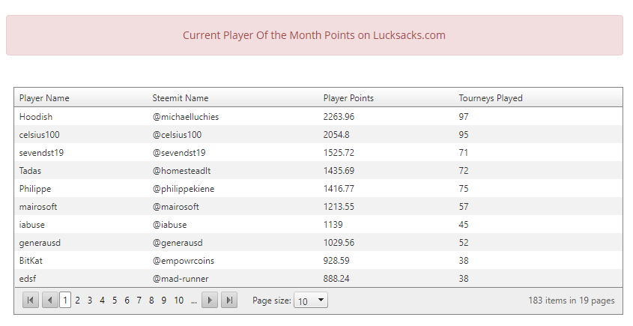Go to the previous page of results
The height and width of the screenshot is (326, 633).
[x=50, y=301]
